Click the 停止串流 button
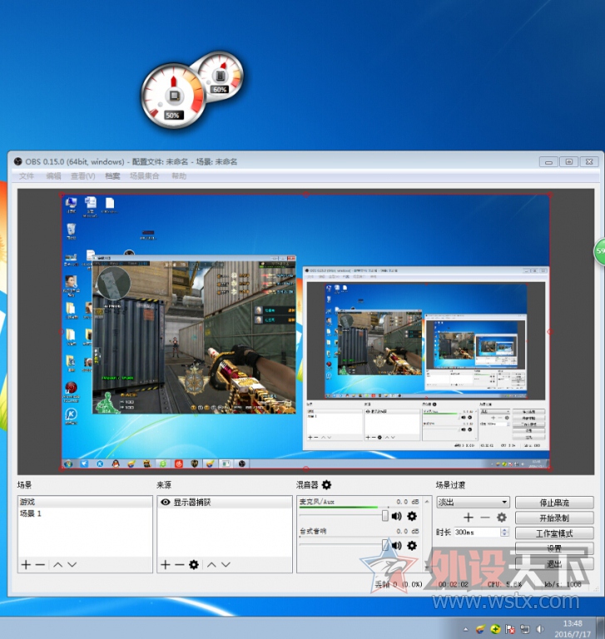 (554, 503)
